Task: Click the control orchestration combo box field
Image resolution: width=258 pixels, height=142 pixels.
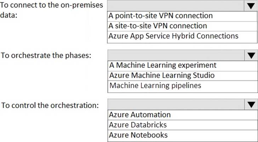Action: [x=176, y=104]
